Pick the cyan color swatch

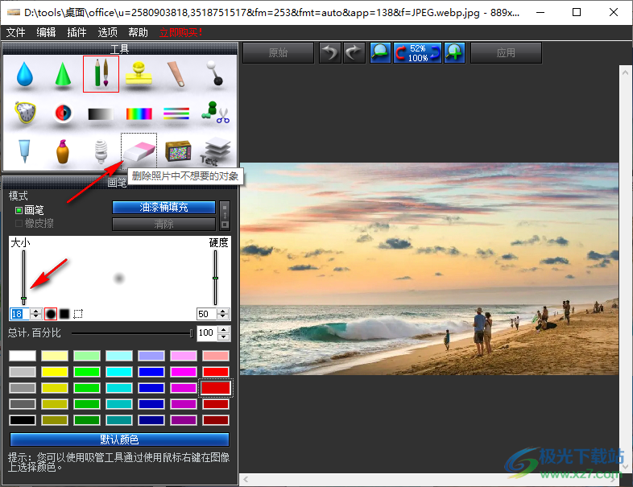119,372
